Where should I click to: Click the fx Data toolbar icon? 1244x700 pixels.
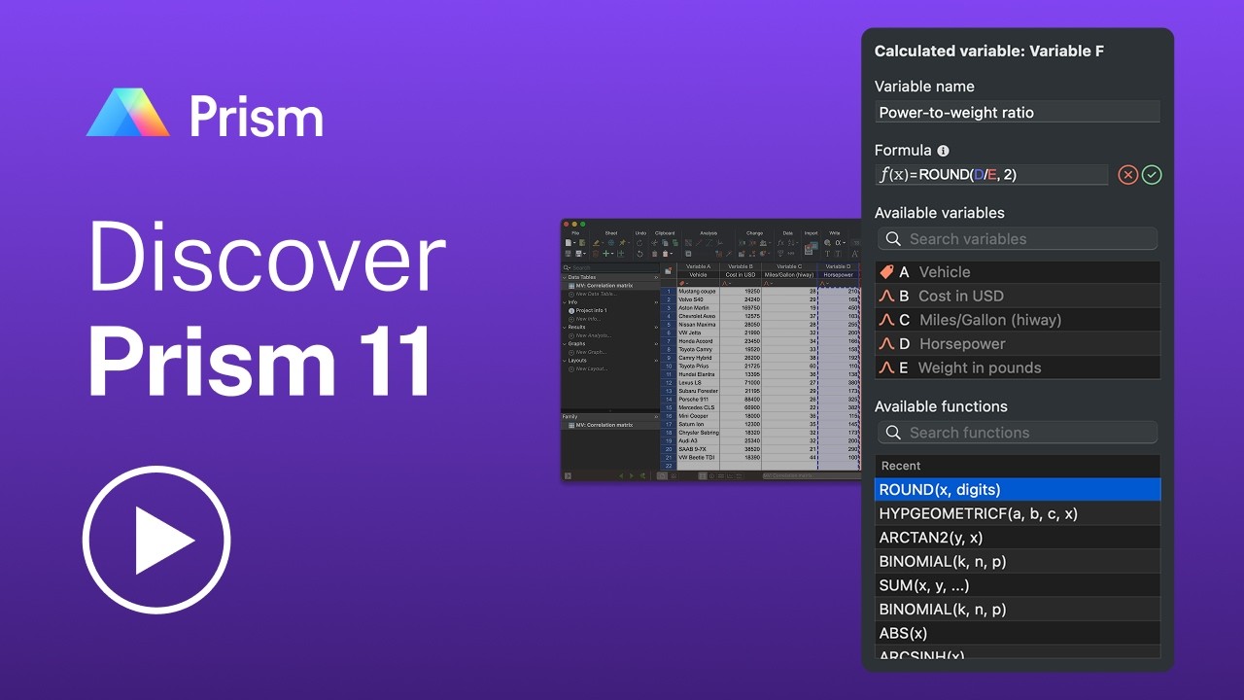780,243
